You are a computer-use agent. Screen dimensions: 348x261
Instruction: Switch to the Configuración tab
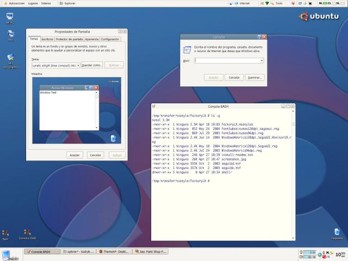(110, 39)
